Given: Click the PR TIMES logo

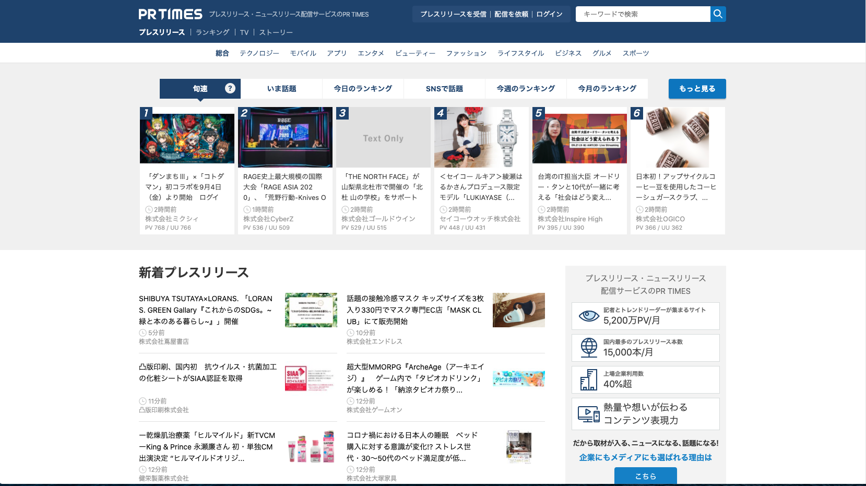Looking at the screenshot, I should click(170, 14).
